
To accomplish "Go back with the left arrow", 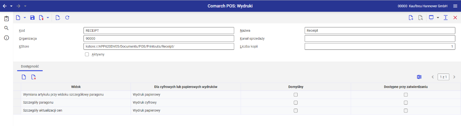I will tap(5, 6).
